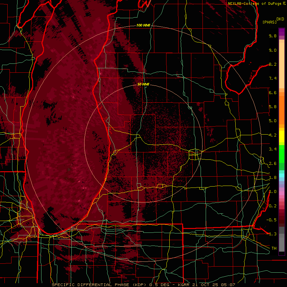Click the 21 OCT 25 05:07 timestamp
The height and width of the screenshot is (287, 287).
[214, 285]
